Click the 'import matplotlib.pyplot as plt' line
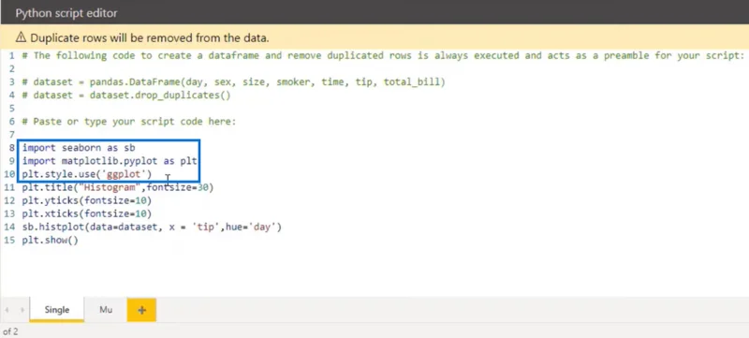Viewport: 749px width, 338px height. pyautogui.click(x=110, y=161)
